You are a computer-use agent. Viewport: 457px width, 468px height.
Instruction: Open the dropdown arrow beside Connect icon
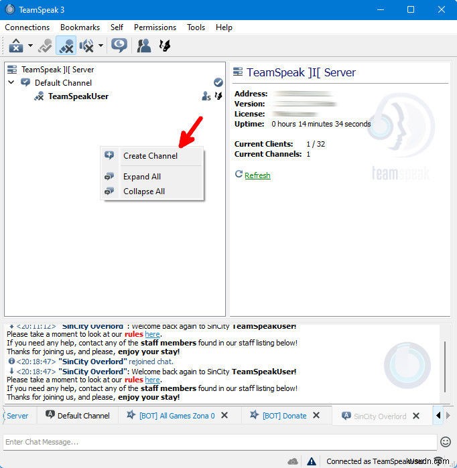point(30,46)
